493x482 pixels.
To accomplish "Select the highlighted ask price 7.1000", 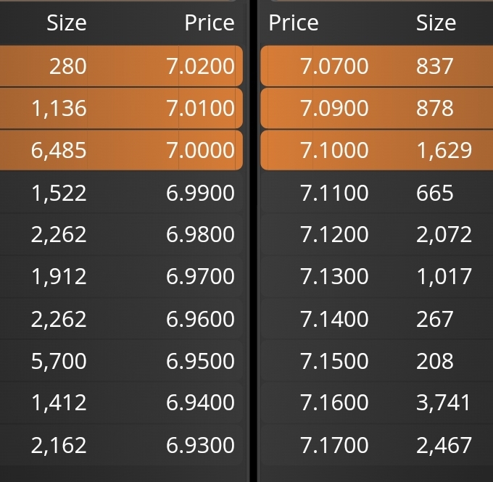I will click(334, 150).
